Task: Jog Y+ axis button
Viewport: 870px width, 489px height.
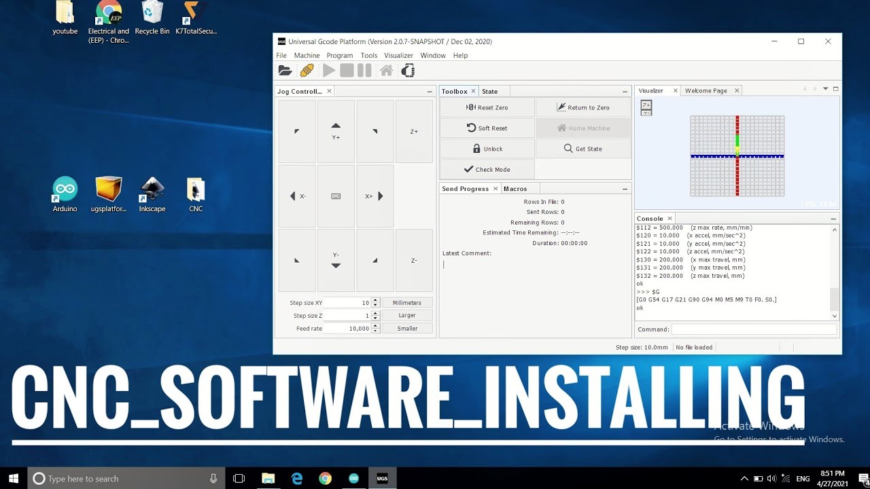Action: click(x=336, y=132)
